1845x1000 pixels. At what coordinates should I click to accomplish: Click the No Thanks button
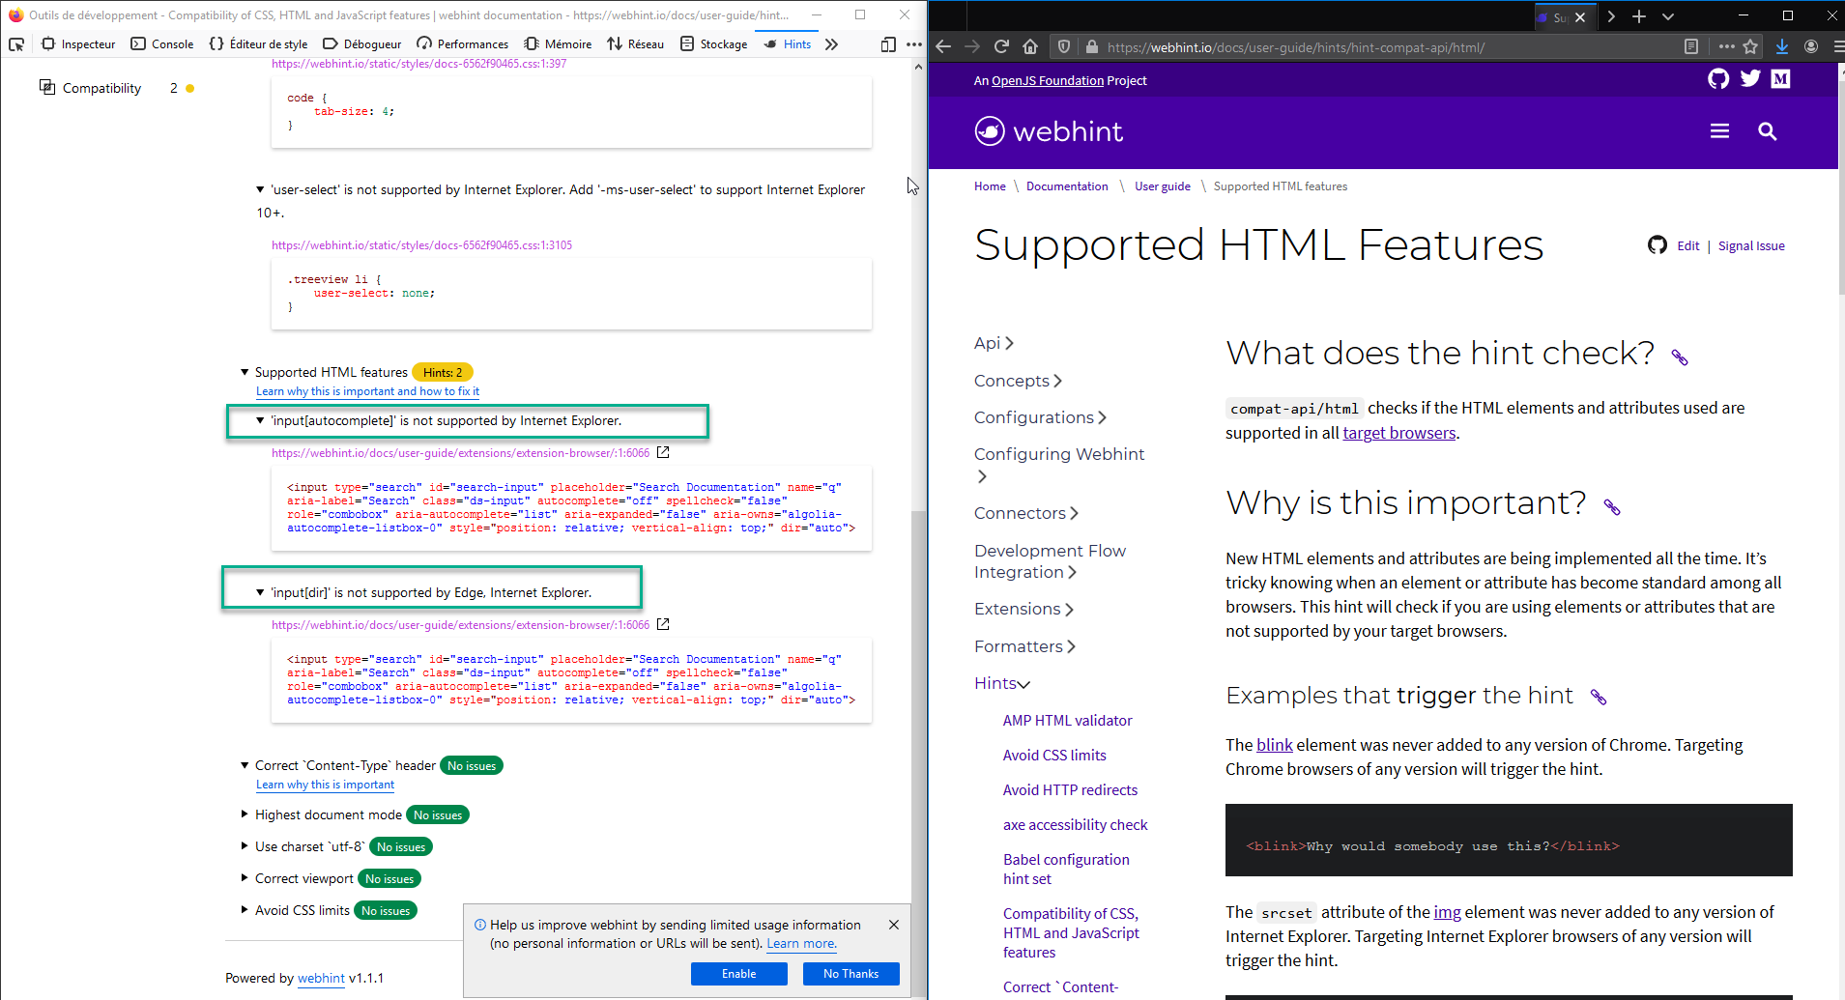(851, 974)
